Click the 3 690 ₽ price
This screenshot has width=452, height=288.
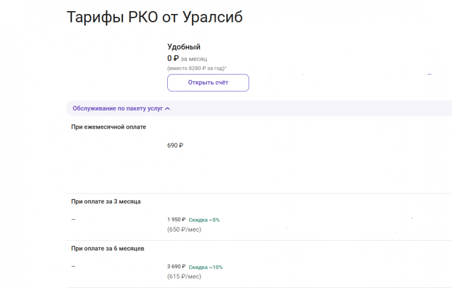coord(176,267)
